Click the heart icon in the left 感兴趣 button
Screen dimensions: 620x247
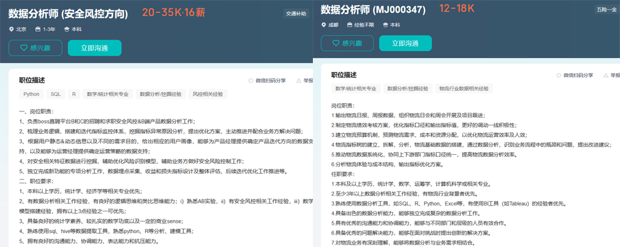(x=24, y=48)
